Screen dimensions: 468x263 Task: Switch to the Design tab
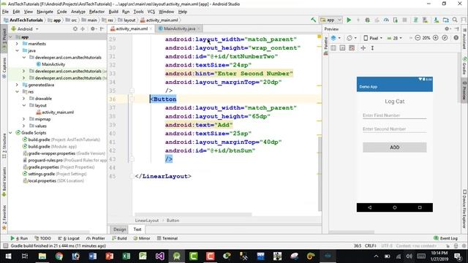click(x=120, y=229)
